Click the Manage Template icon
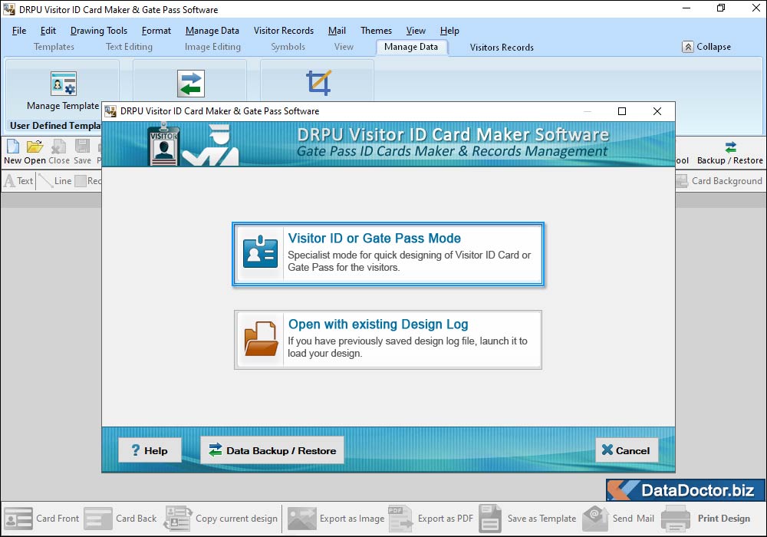The width and height of the screenshot is (767, 537). (x=63, y=84)
